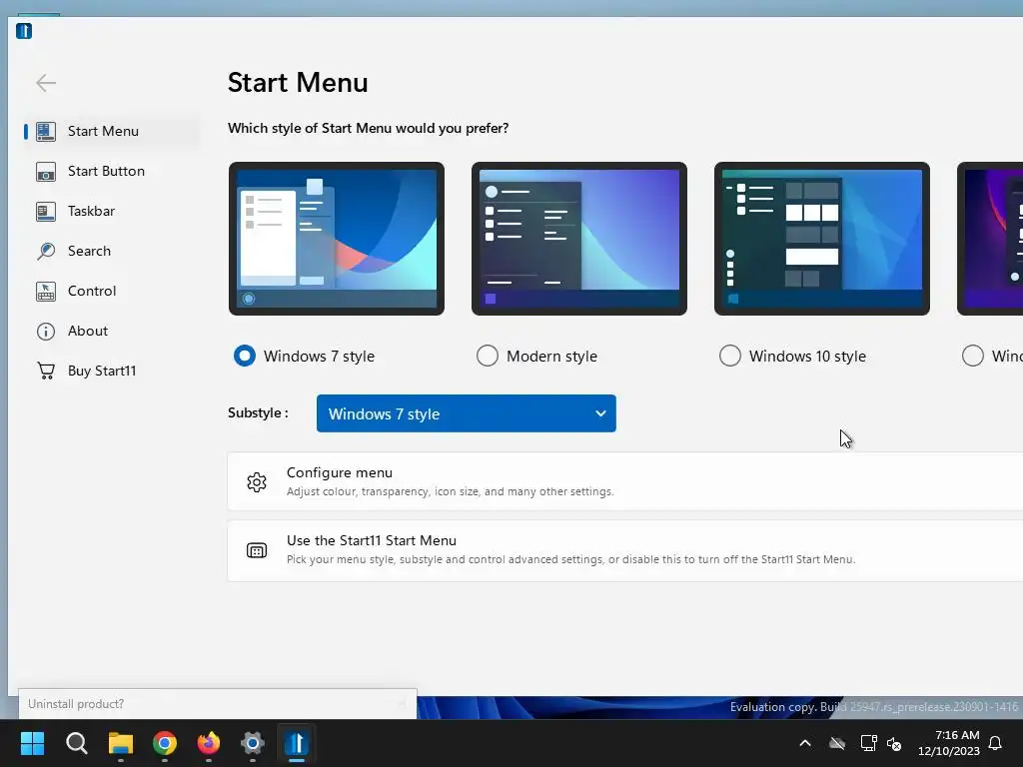Click Buy Start11 in the sidebar
The width and height of the screenshot is (1023, 767).
coord(111,371)
